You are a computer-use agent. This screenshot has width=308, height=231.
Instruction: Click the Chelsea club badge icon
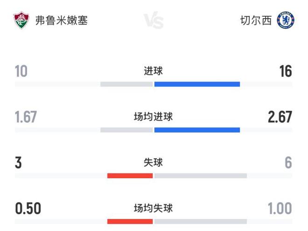tap(286, 20)
